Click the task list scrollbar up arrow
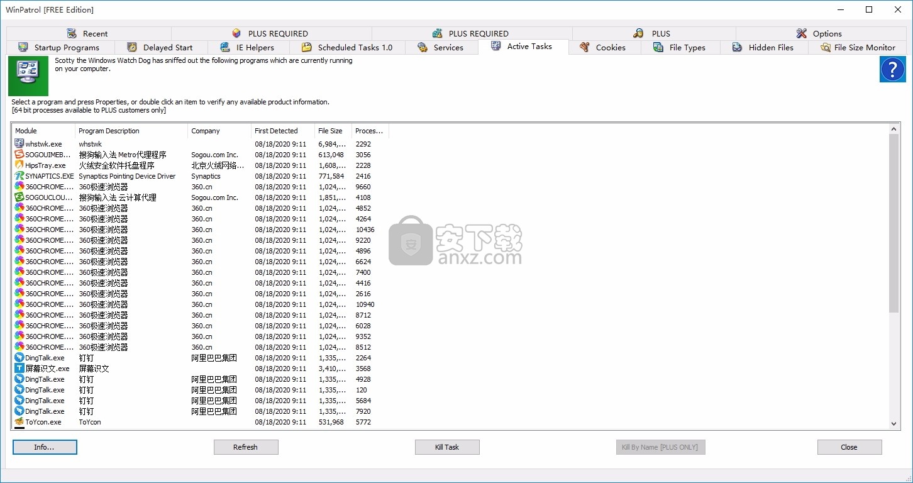 (894, 130)
